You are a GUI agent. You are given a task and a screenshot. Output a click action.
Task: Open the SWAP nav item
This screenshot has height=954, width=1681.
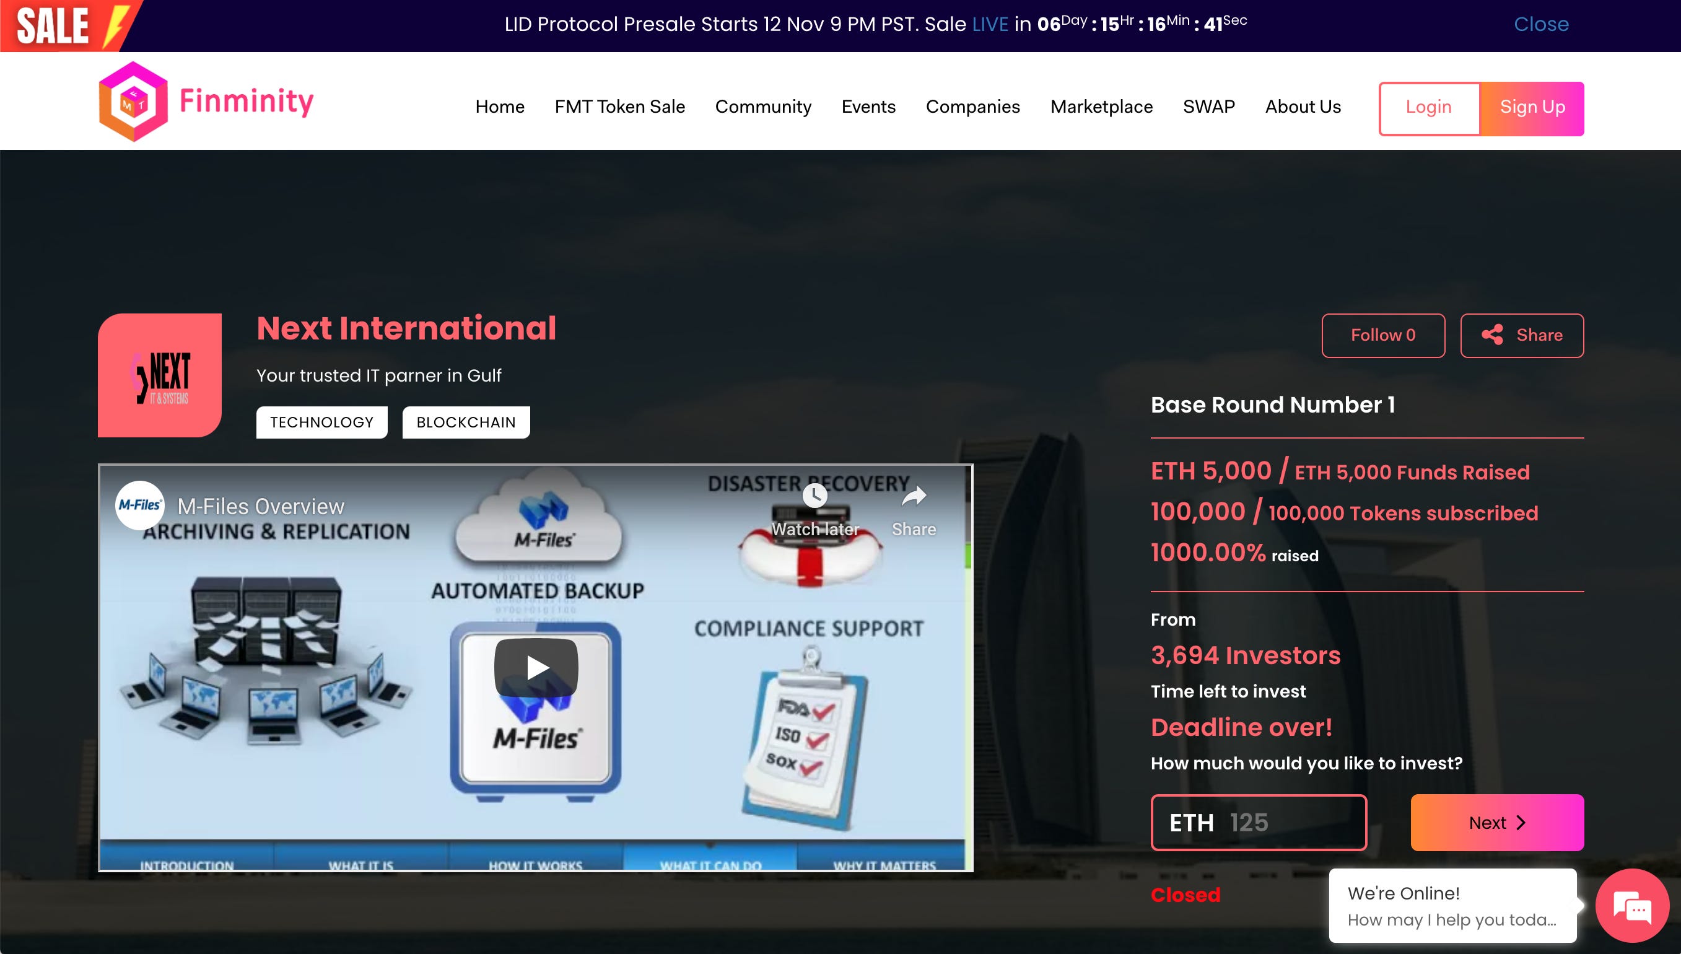tap(1208, 107)
